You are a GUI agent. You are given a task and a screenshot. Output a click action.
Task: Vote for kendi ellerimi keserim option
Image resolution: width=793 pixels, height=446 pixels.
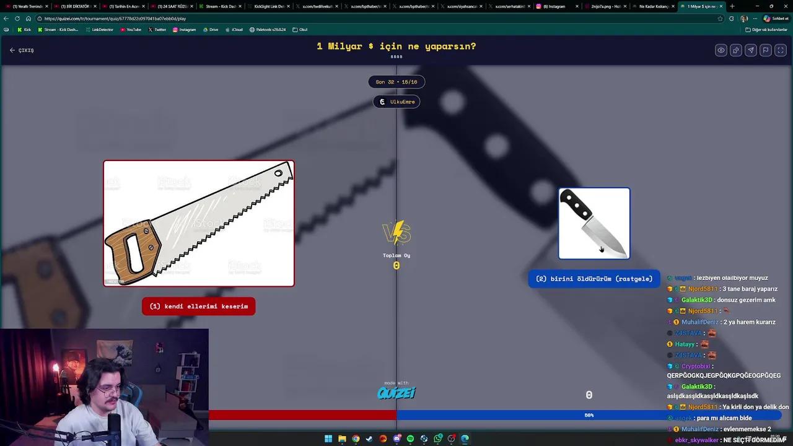pyautogui.click(x=198, y=306)
